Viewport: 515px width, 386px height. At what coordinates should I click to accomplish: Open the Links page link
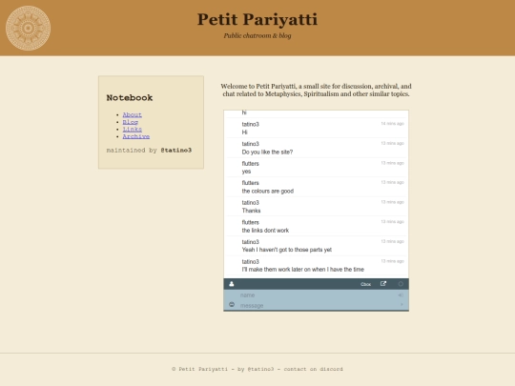pyautogui.click(x=132, y=129)
